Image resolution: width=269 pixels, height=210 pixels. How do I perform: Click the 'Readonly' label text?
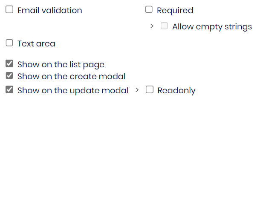(176, 91)
